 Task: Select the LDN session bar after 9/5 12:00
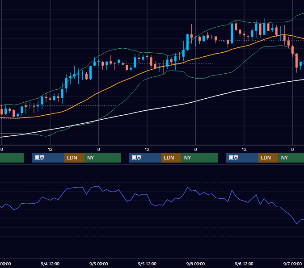tap(171, 158)
